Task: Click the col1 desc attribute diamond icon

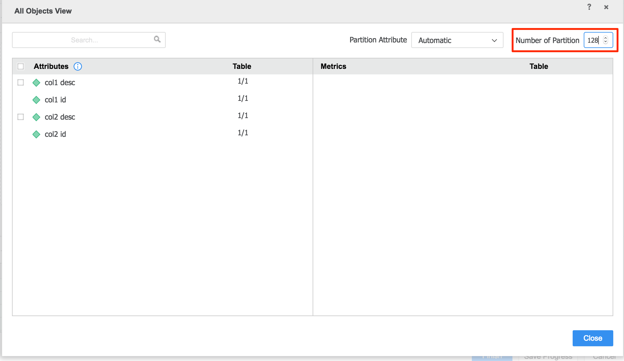Action: [36, 83]
